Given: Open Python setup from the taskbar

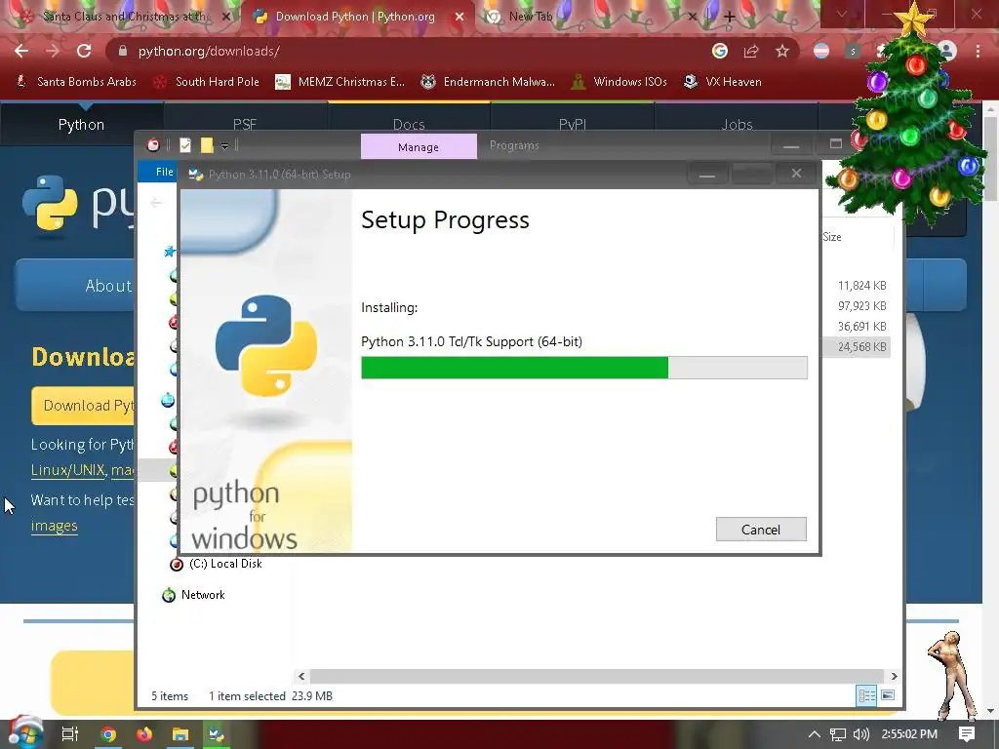Looking at the screenshot, I should coord(217,734).
